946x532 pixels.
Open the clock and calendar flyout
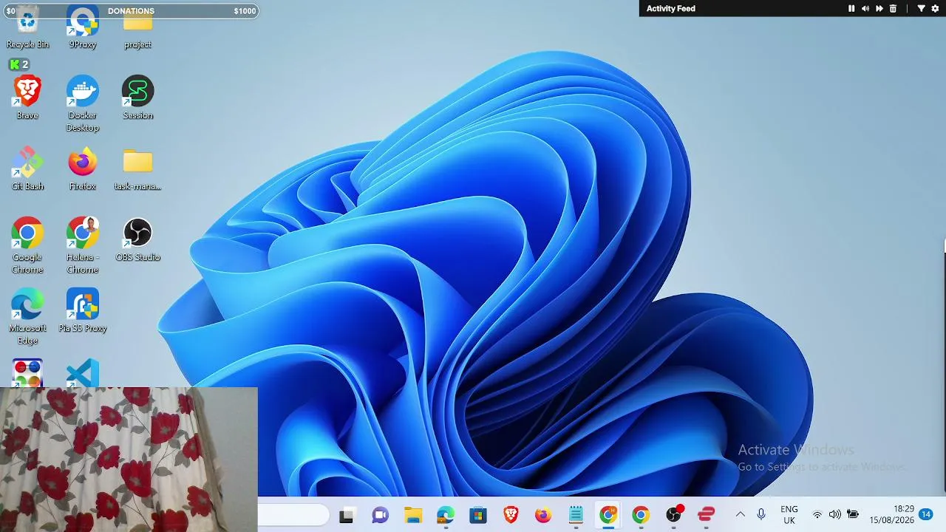click(x=892, y=515)
